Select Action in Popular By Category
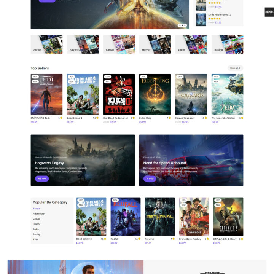 pos(37,209)
